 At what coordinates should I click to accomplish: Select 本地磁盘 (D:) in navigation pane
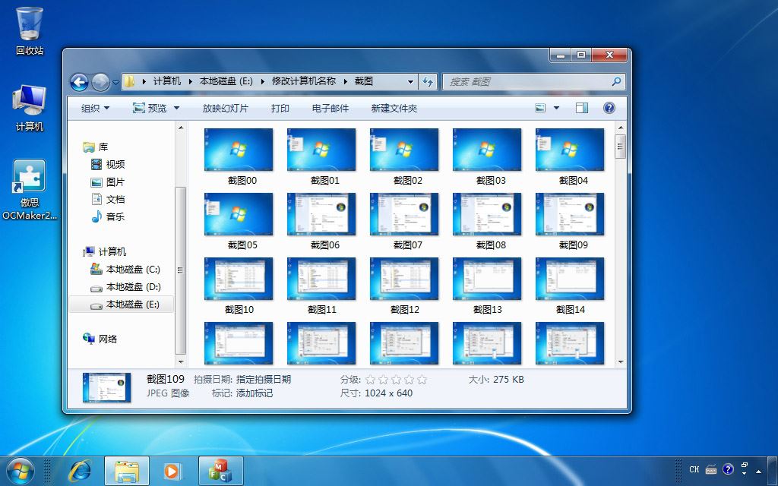[125, 286]
